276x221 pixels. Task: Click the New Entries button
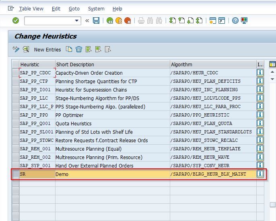[47, 50]
